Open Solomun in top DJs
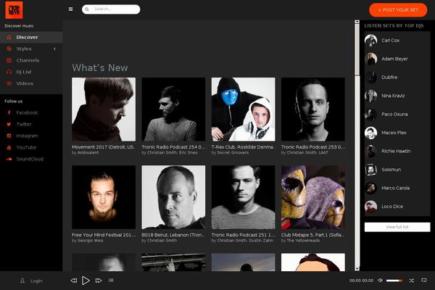Image resolution: width=435 pixels, height=290 pixels. (391, 170)
